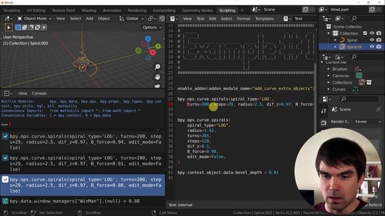This screenshot has height=216, width=385.
Task: Choose the set-new-selection box mode icon
Action: click(x=18, y=28)
